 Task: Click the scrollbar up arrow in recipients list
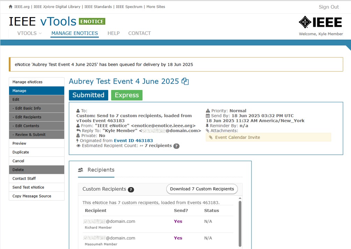click(x=240, y=198)
